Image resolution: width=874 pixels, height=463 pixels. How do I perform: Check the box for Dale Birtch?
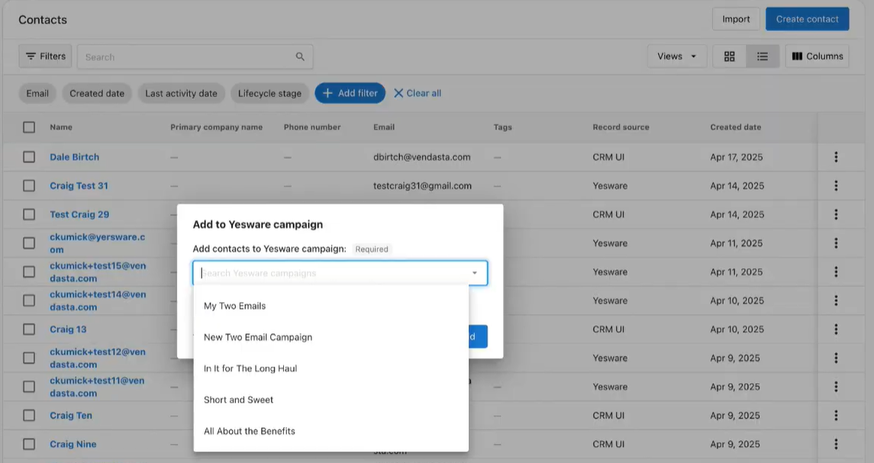coord(29,157)
